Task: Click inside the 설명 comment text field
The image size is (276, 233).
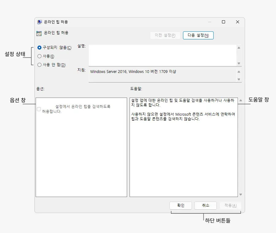Action: pos(162,55)
